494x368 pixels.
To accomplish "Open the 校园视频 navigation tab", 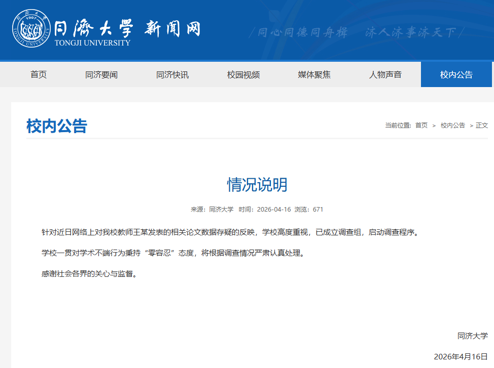I will [243, 74].
